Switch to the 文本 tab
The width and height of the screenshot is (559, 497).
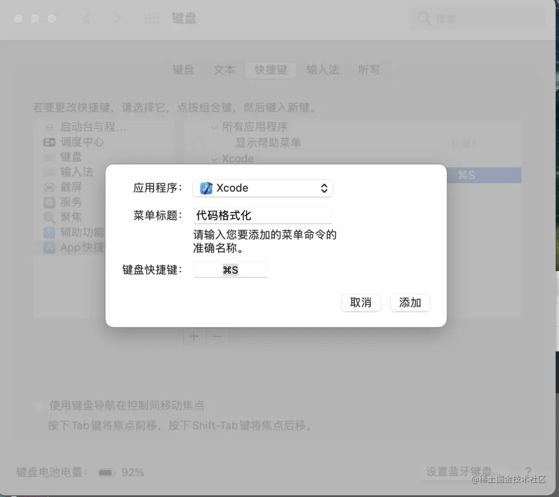[x=225, y=70]
